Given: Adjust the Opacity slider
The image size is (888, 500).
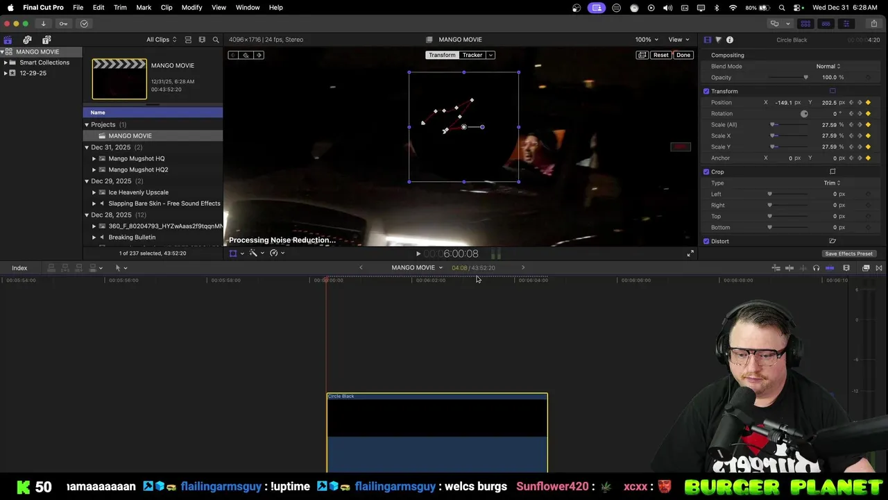Looking at the screenshot, I should [788, 78].
